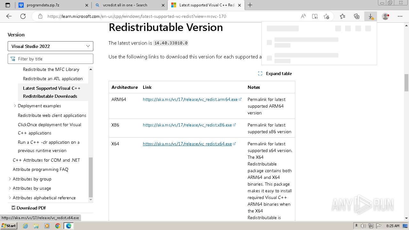Screen dimensions: 409x230
Task: Open ClickOnce deployment for Visual C++ applications
Action: click(50, 129)
